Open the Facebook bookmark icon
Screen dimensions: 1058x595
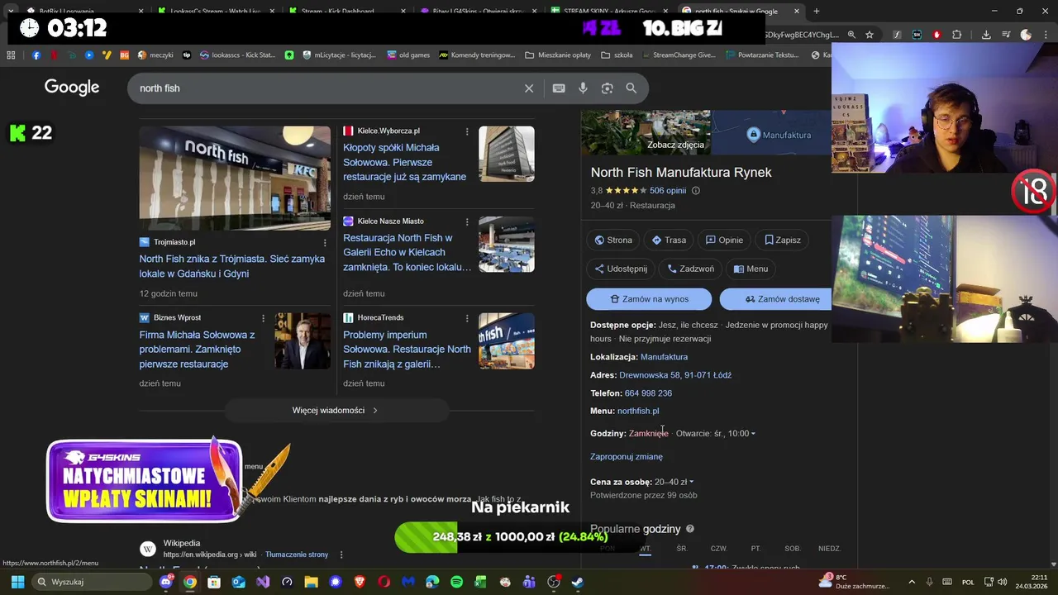click(36, 55)
